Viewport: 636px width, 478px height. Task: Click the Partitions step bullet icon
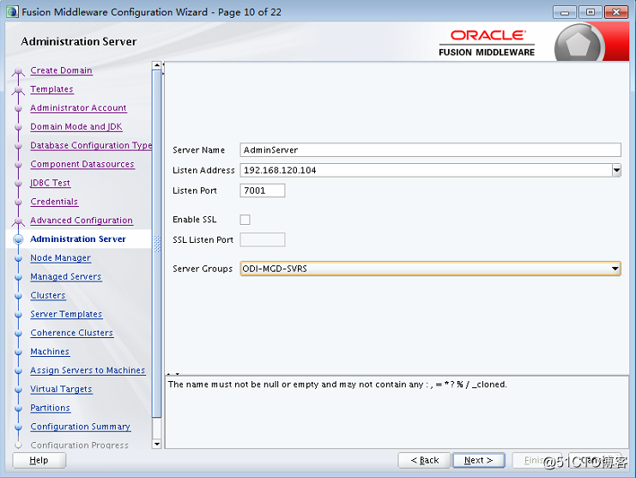point(18,408)
